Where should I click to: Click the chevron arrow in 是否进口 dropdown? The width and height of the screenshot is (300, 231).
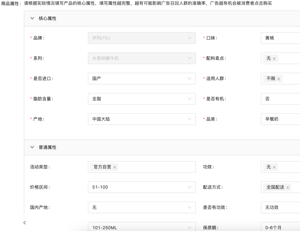tap(189, 79)
